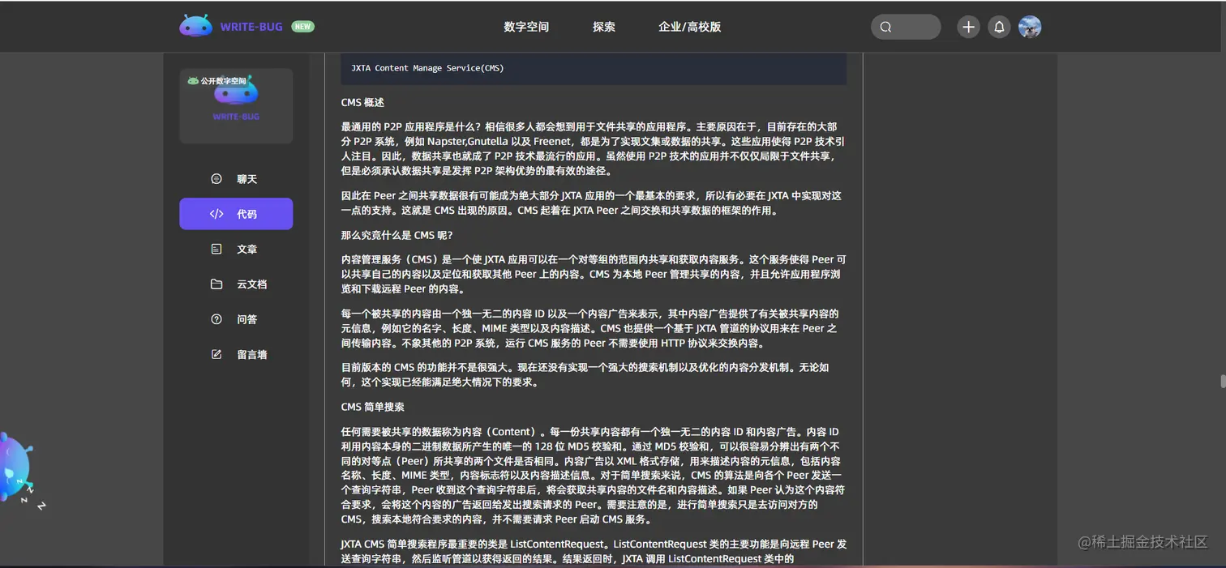Open 文章 via its document icon

click(x=215, y=249)
